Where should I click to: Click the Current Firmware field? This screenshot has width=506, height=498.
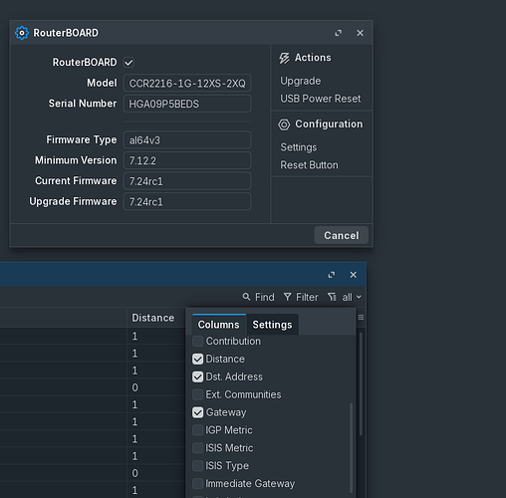click(187, 181)
